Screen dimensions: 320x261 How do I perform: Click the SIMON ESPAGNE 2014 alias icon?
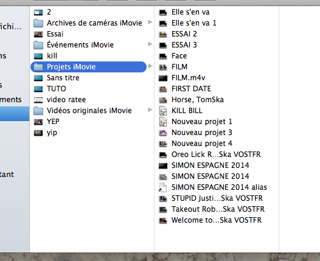pos(163,187)
